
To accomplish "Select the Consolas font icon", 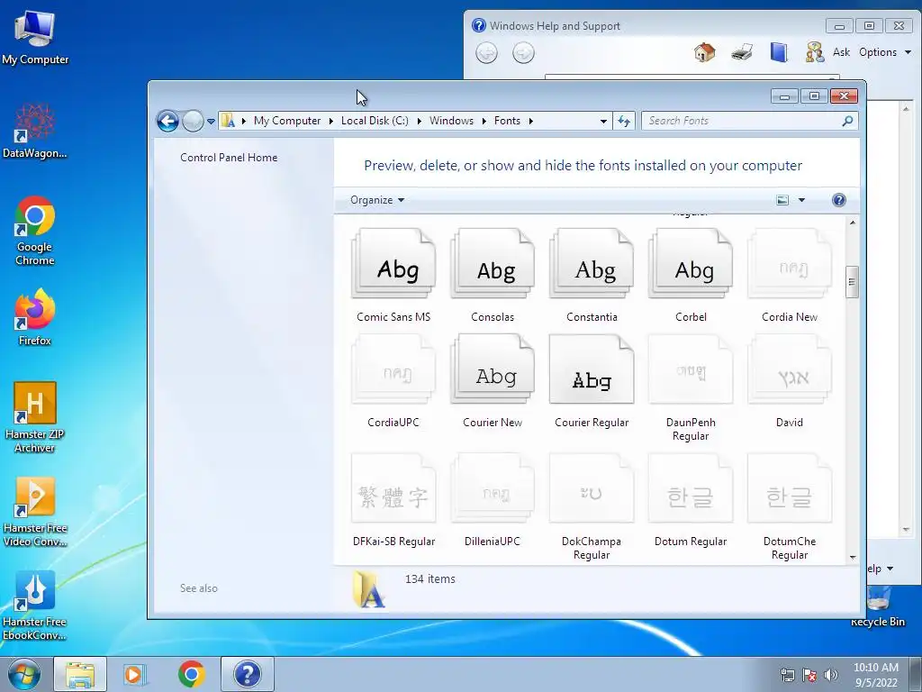I will [493, 263].
